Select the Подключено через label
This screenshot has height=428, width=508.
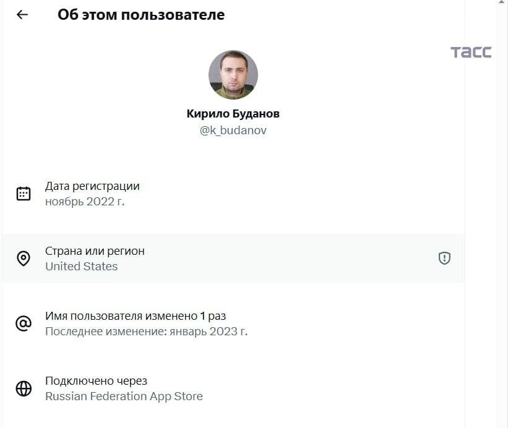pos(96,381)
